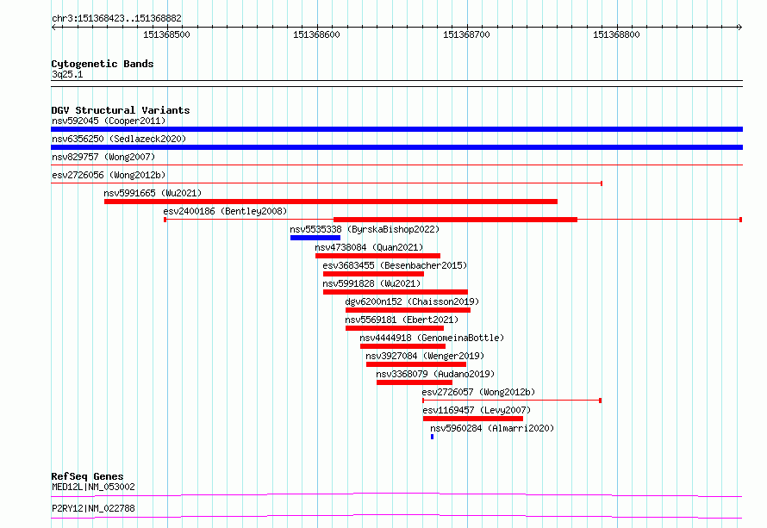The width and height of the screenshot is (767, 528).
Task: Click the DGV Structural Variants track heading
Action: [x=121, y=110]
